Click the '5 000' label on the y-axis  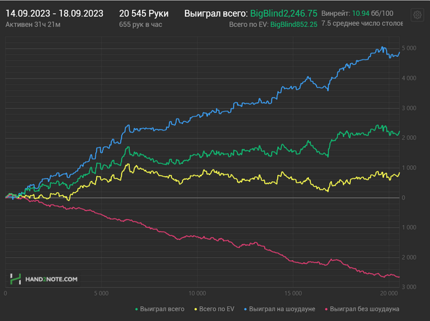point(409,48)
